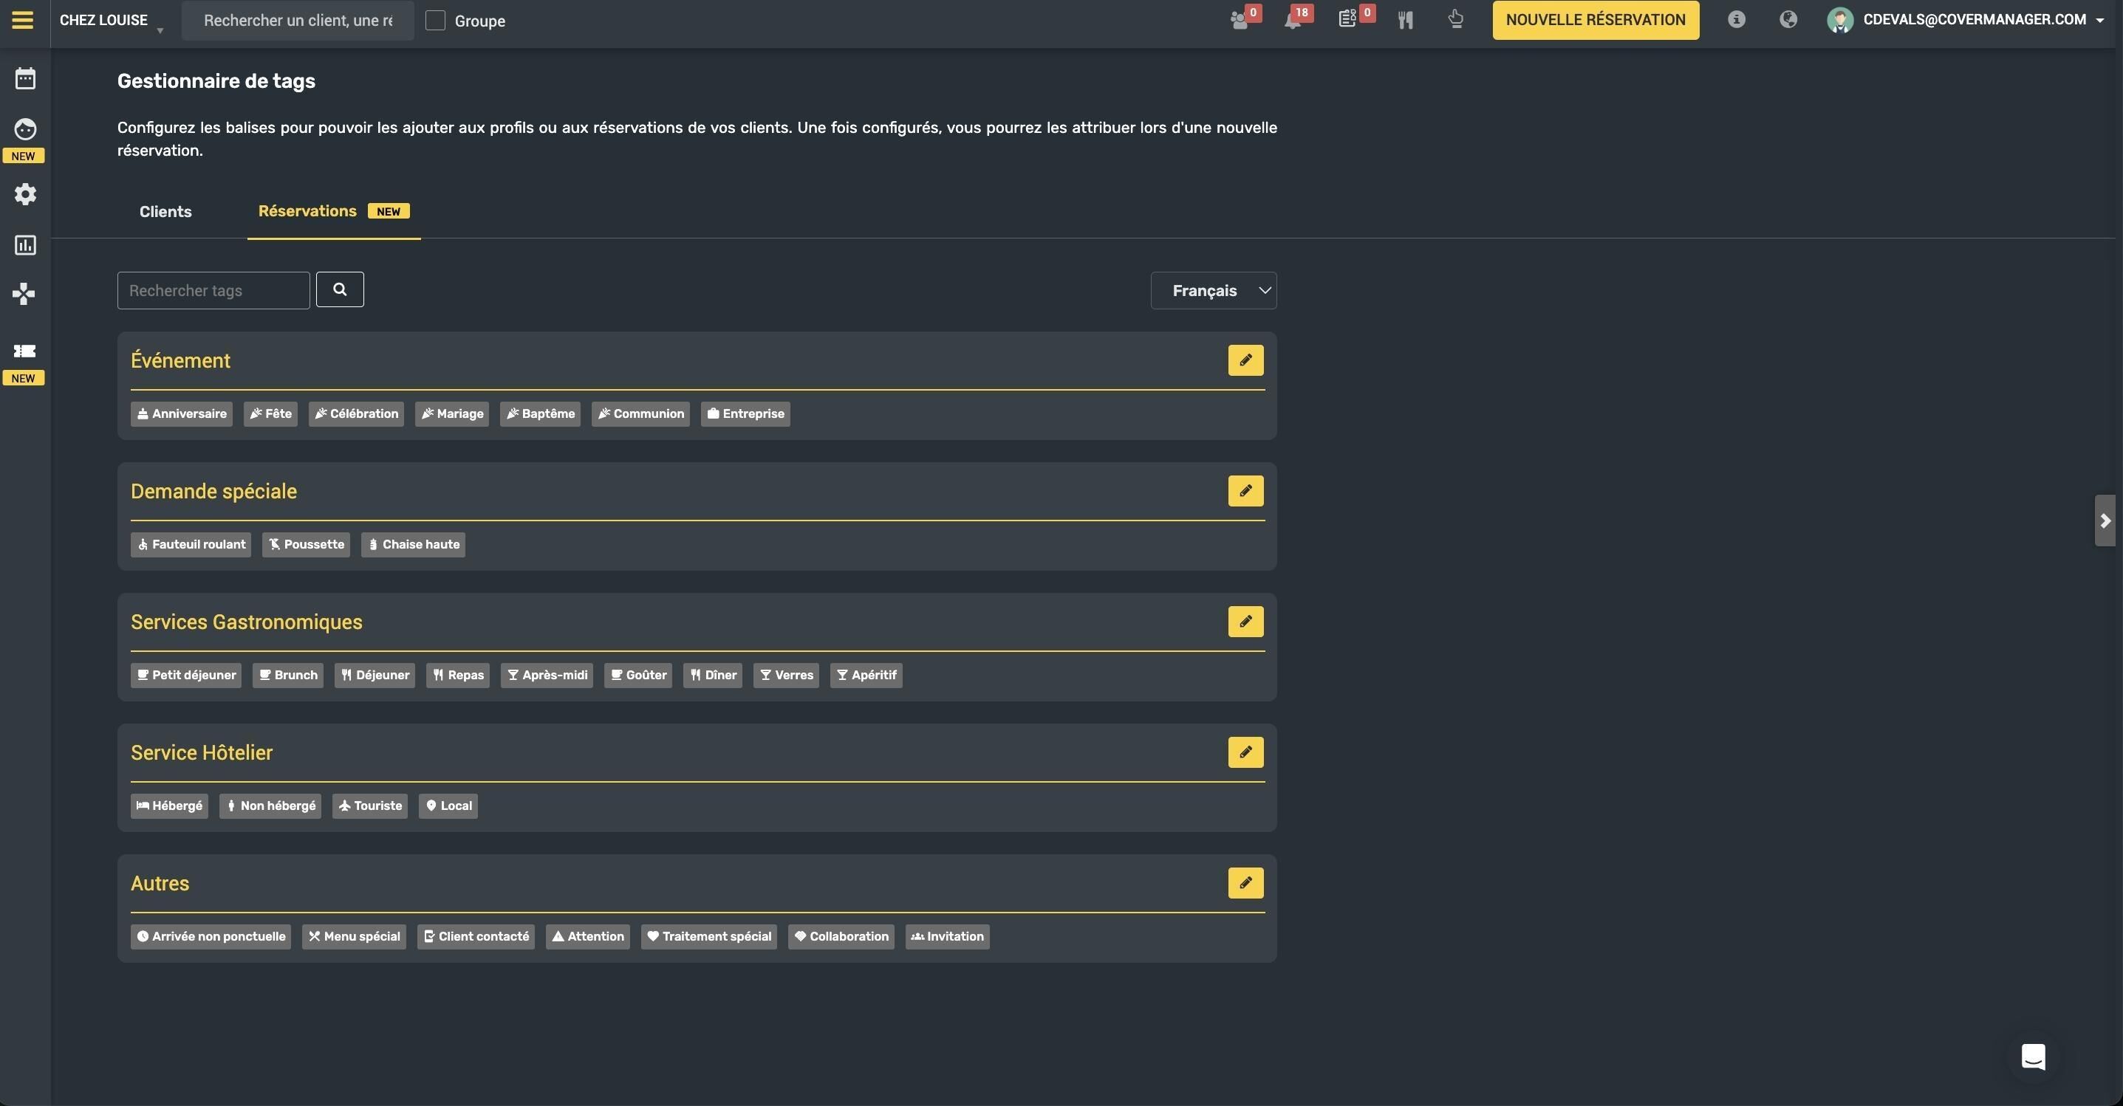Viewport: 2123px width, 1106px height.
Task: Click the fork and knife icon
Action: click(x=1406, y=20)
